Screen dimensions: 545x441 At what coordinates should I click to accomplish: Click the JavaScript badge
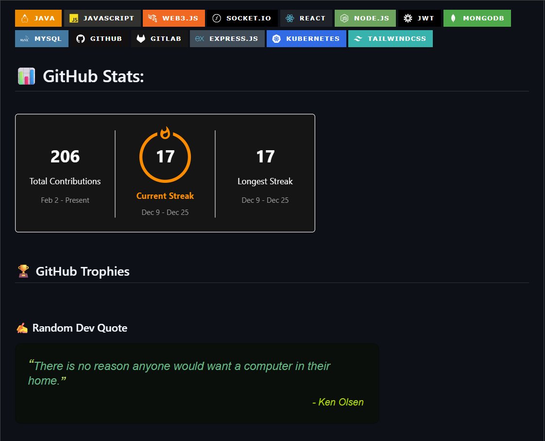(102, 18)
